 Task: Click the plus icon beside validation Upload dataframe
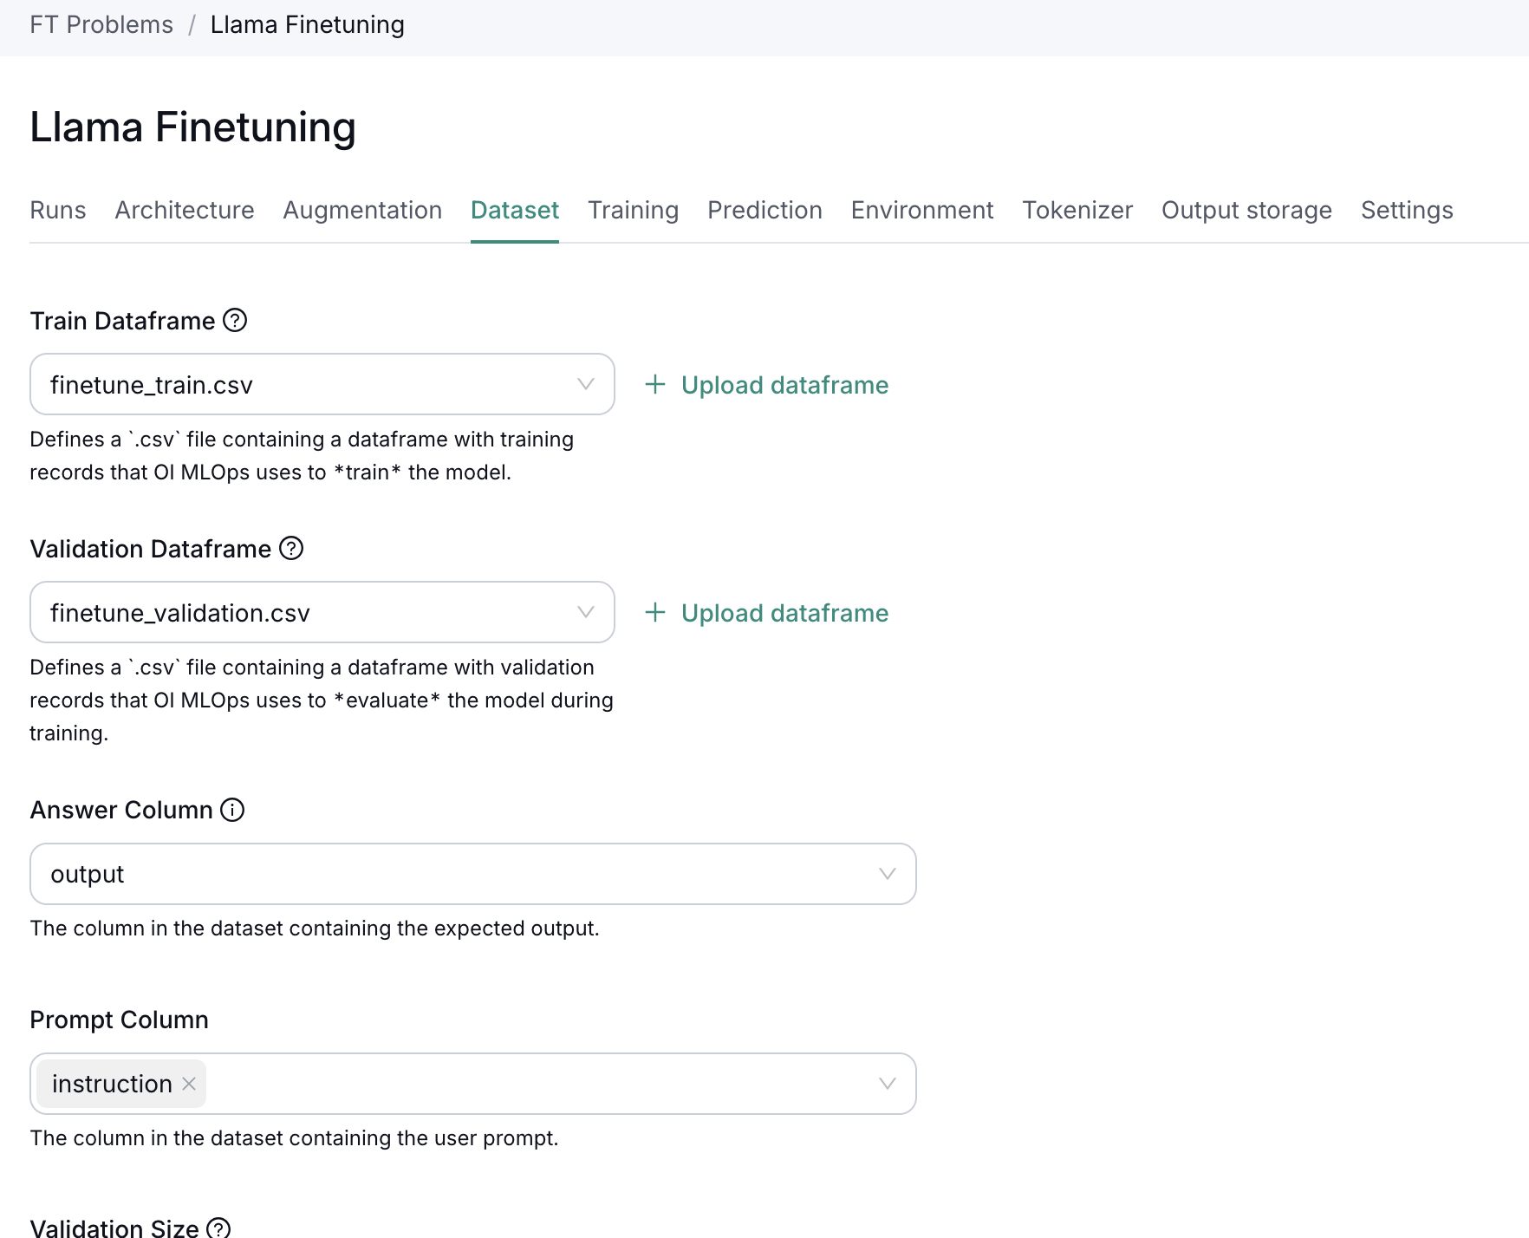[x=655, y=612]
